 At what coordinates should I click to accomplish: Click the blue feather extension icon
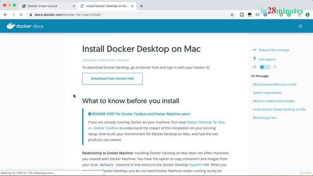click(x=257, y=15)
